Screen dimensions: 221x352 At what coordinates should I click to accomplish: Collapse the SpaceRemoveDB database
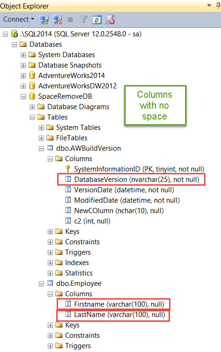tap(23, 96)
